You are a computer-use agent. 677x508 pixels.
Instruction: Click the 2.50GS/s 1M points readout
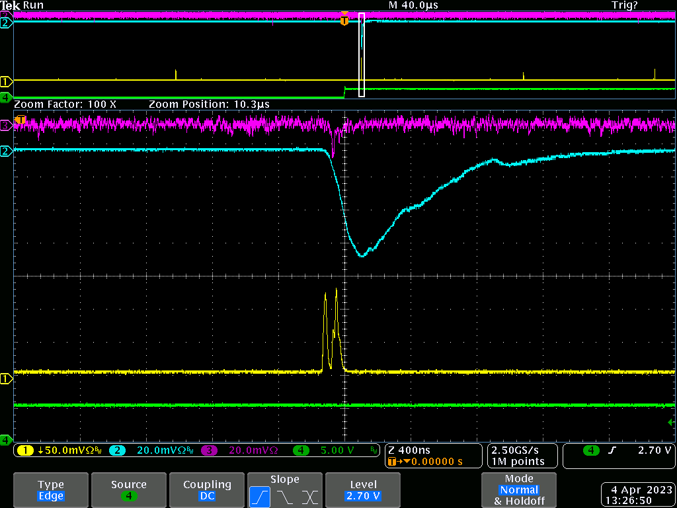pyautogui.click(x=518, y=456)
